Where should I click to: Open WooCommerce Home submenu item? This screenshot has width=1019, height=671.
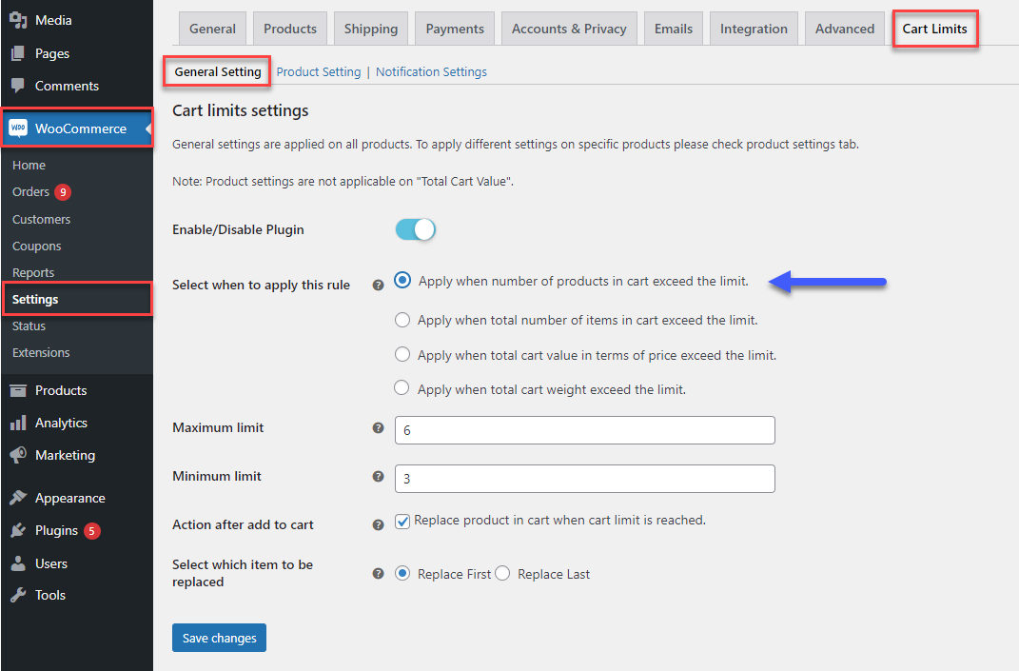point(29,166)
